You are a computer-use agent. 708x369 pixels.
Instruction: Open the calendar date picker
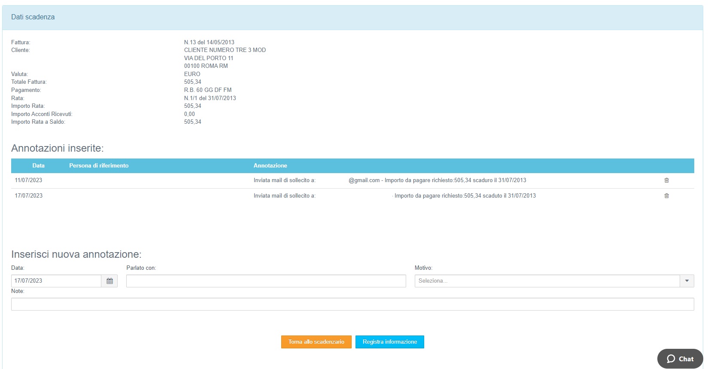[x=109, y=281]
